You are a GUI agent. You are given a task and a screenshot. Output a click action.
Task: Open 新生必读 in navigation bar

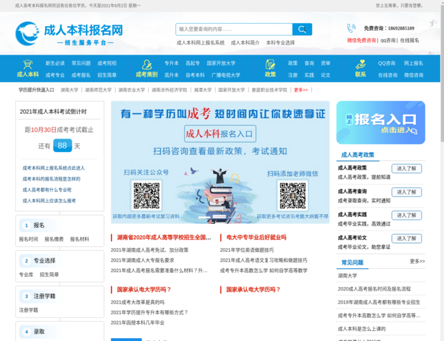(55, 63)
